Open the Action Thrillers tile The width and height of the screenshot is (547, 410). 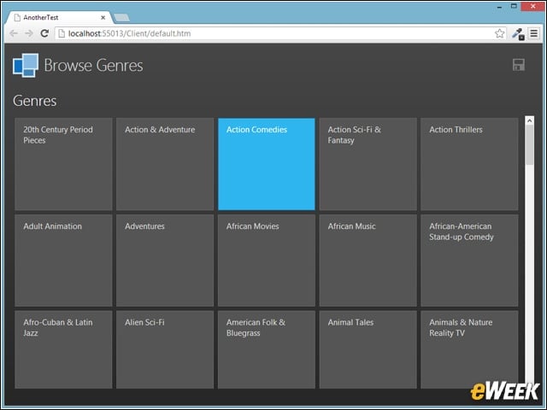469,164
